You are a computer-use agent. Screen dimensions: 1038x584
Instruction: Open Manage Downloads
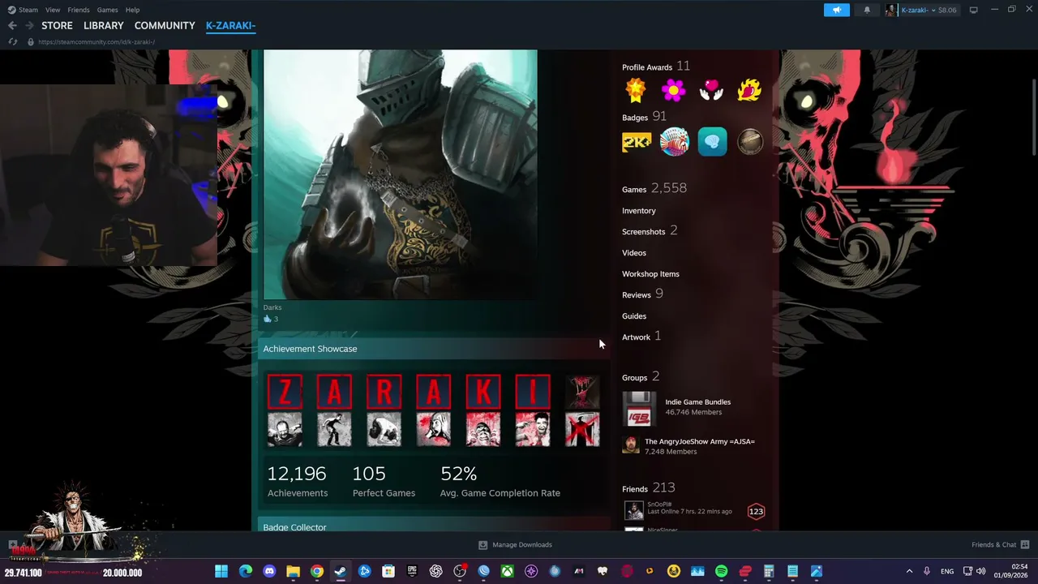515,545
